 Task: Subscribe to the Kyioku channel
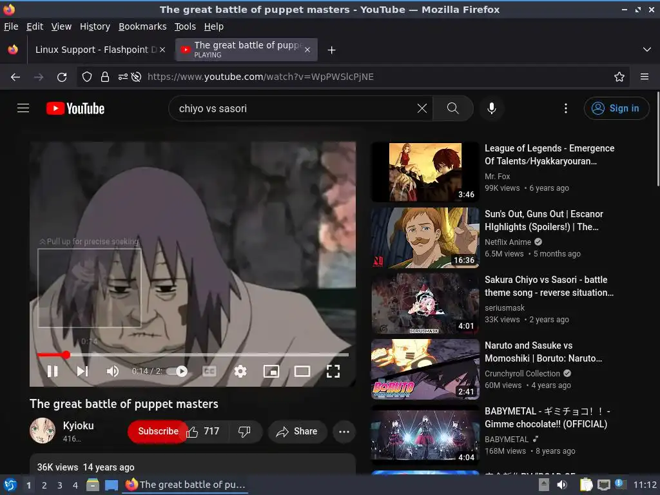click(158, 431)
